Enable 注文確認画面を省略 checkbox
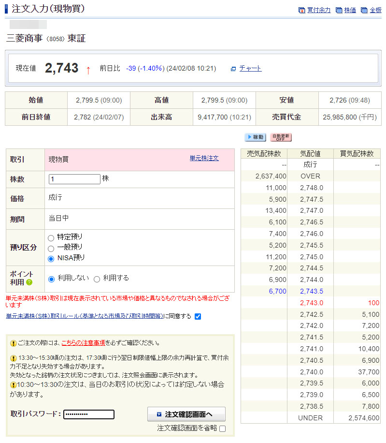This screenshot has width=386, height=443. [222, 428]
